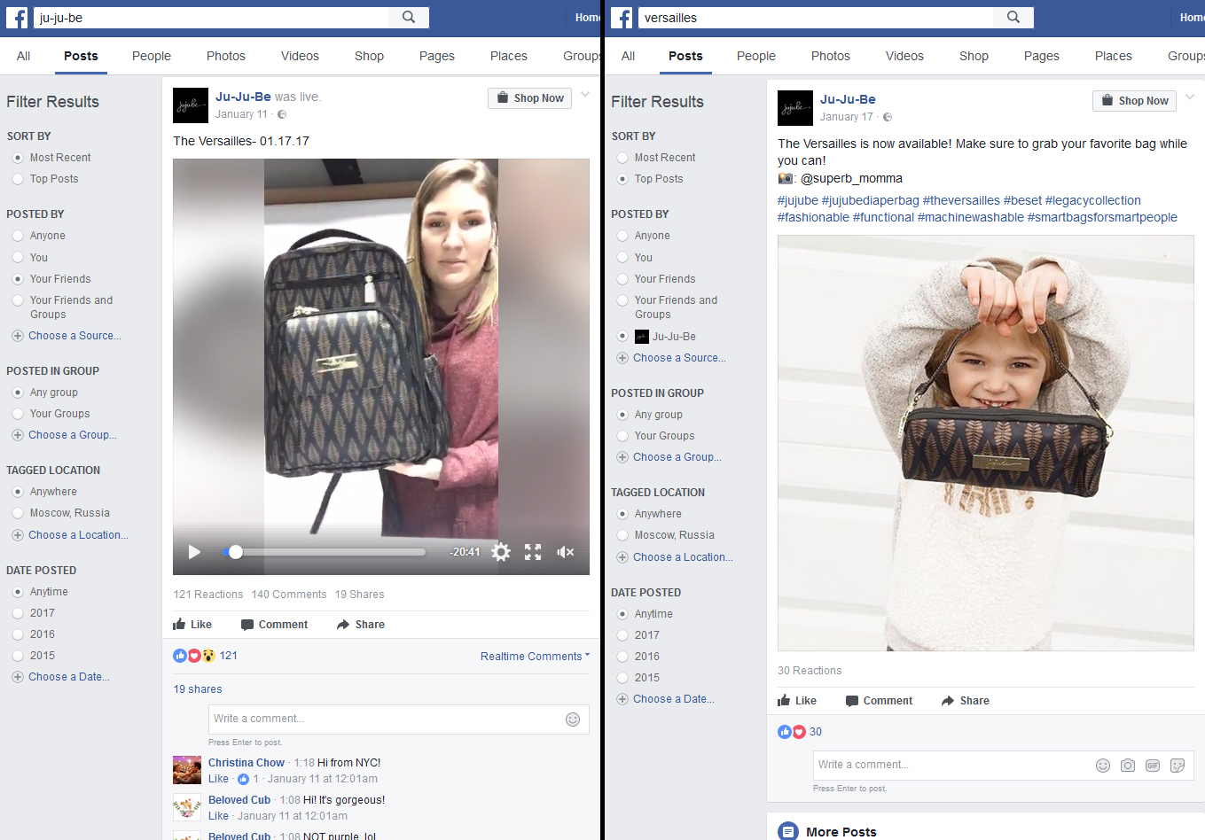Image resolution: width=1205 pixels, height=840 pixels.
Task: Click Ju-Ju-Be profile picture in right post
Action: 795,108
